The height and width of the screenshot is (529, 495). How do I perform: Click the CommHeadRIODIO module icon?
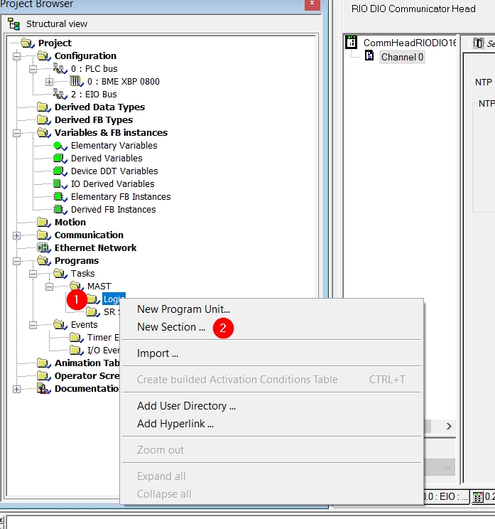pos(351,43)
